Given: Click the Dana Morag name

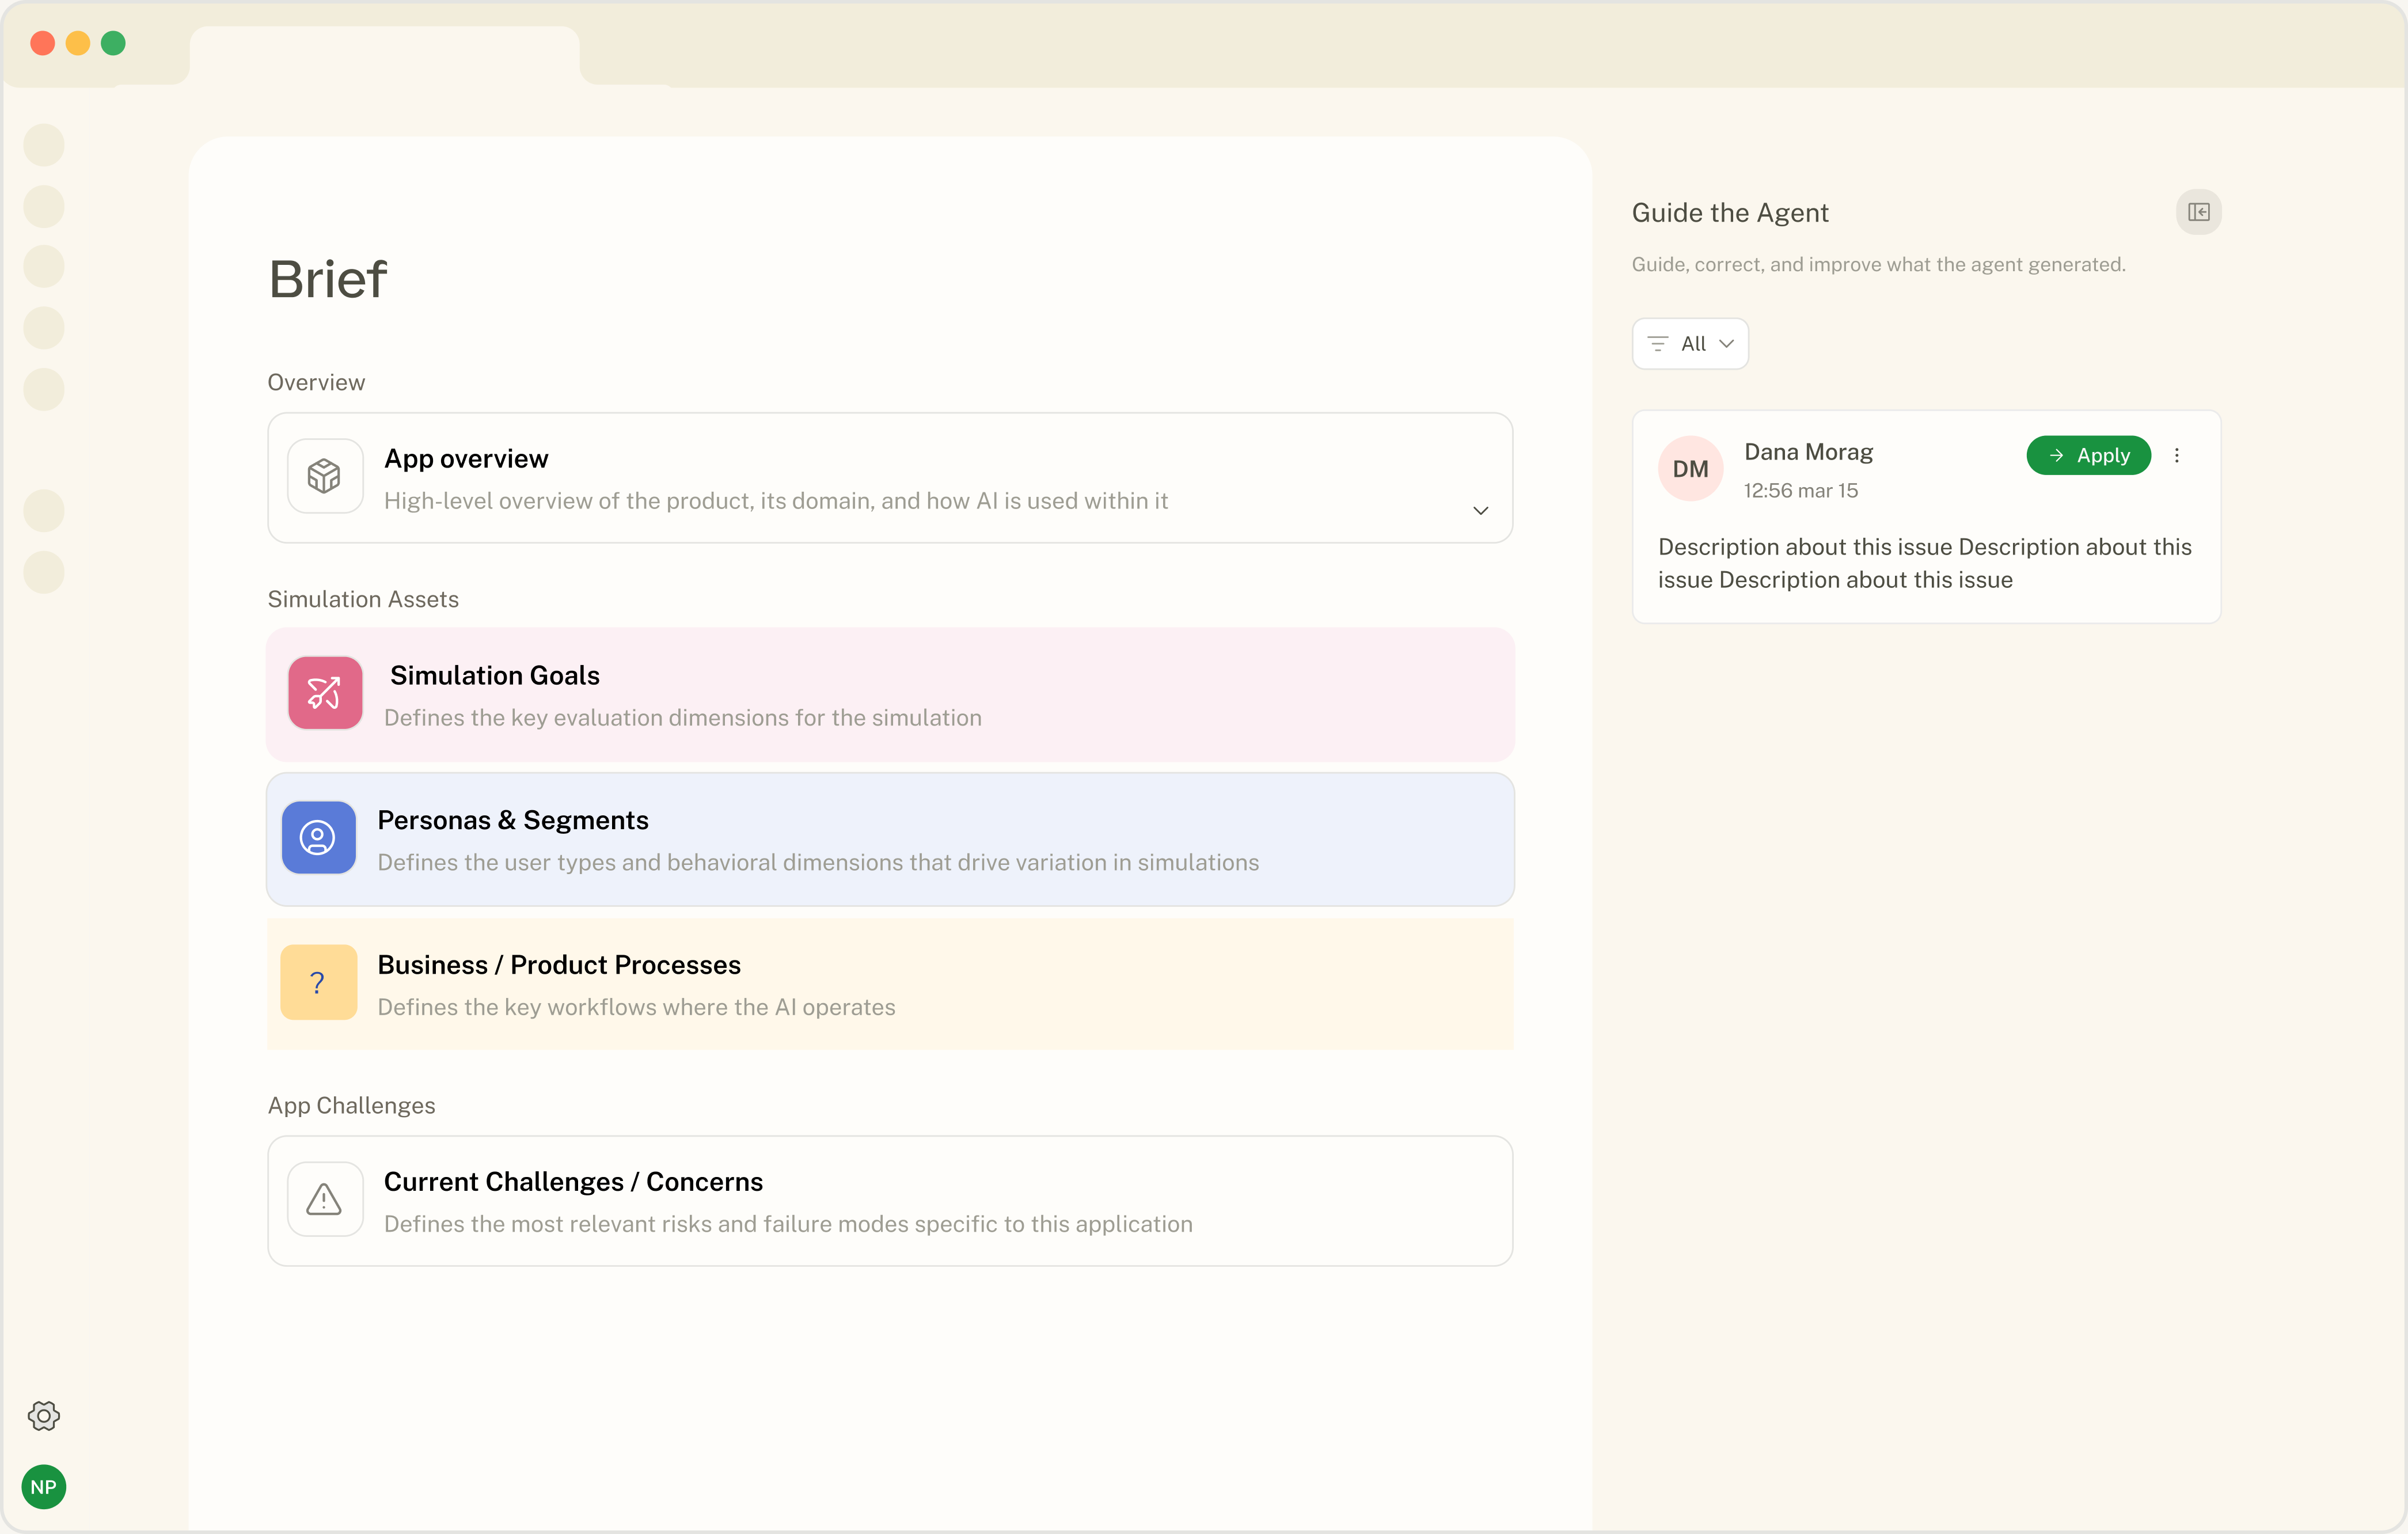Looking at the screenshot, I should pos(1808,452).
